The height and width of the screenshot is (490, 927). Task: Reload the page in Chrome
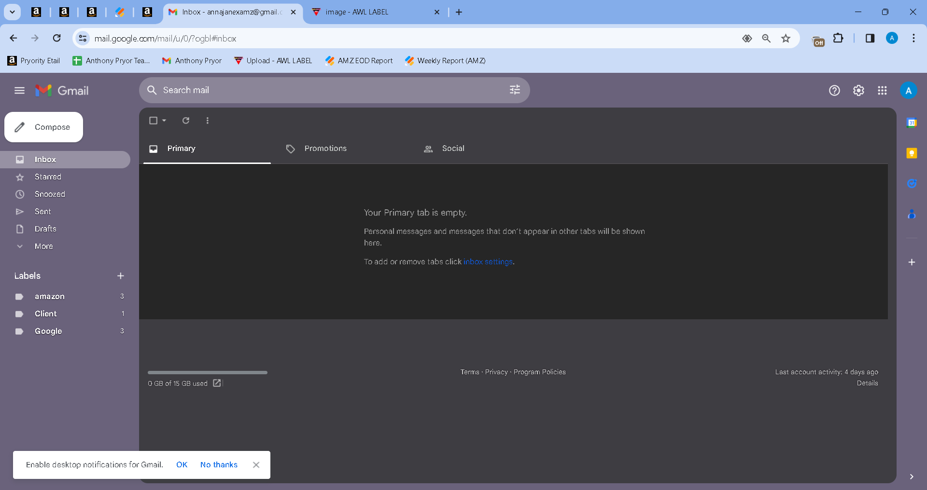point(56,38)
